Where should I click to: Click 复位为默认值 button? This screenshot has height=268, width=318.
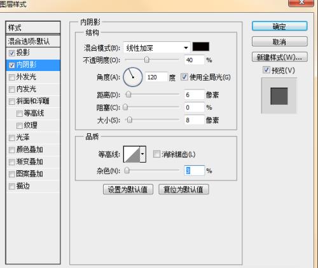(184, 189)
